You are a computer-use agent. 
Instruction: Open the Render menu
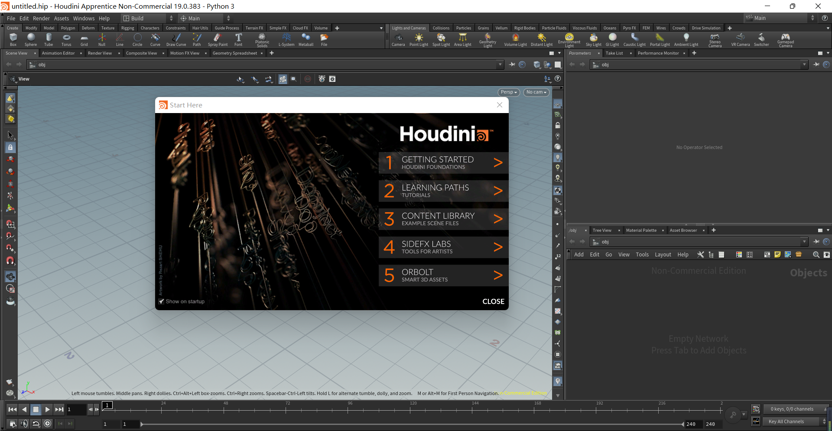point(41,18)
